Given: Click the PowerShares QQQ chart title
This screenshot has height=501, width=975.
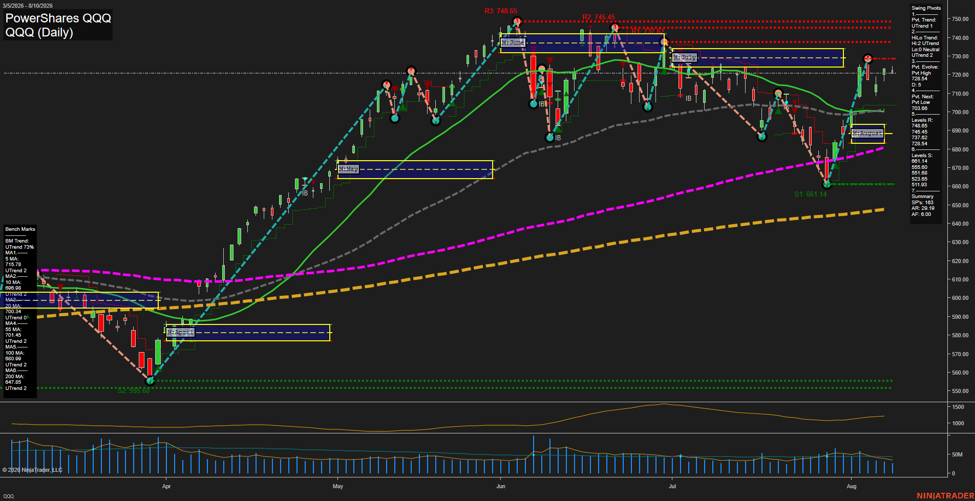Looking at the screenshot, I should [x=58, y=18].
